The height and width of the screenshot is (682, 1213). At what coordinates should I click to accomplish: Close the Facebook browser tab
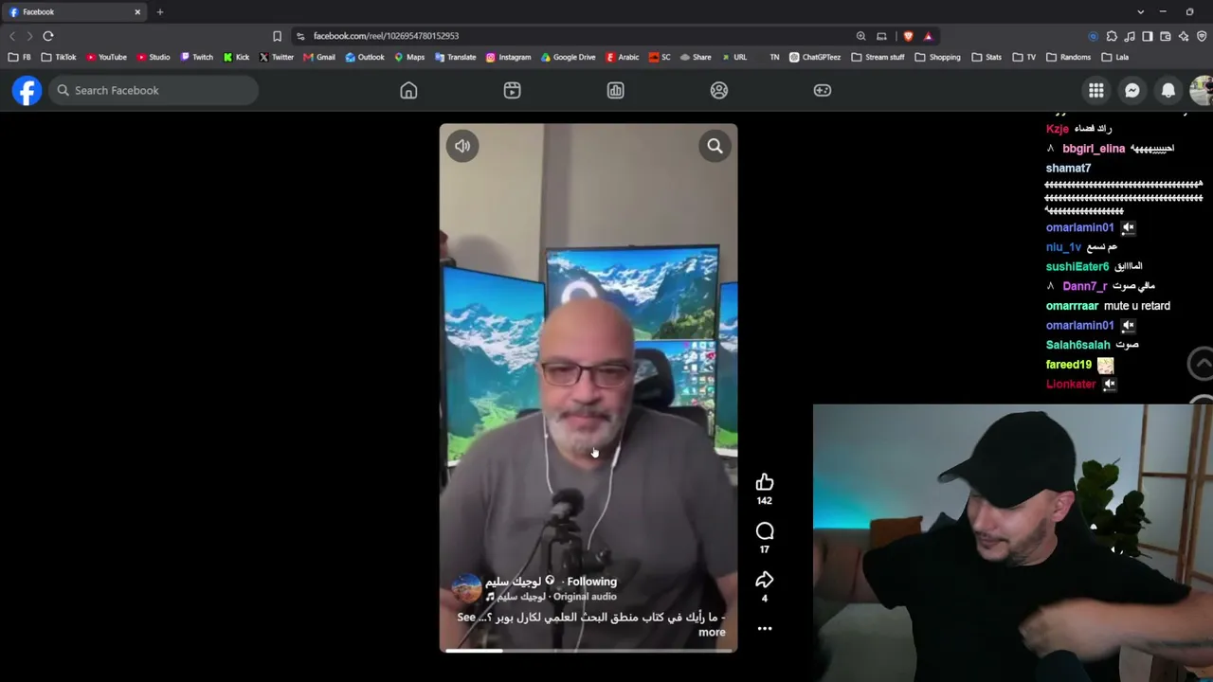(137, 12)
